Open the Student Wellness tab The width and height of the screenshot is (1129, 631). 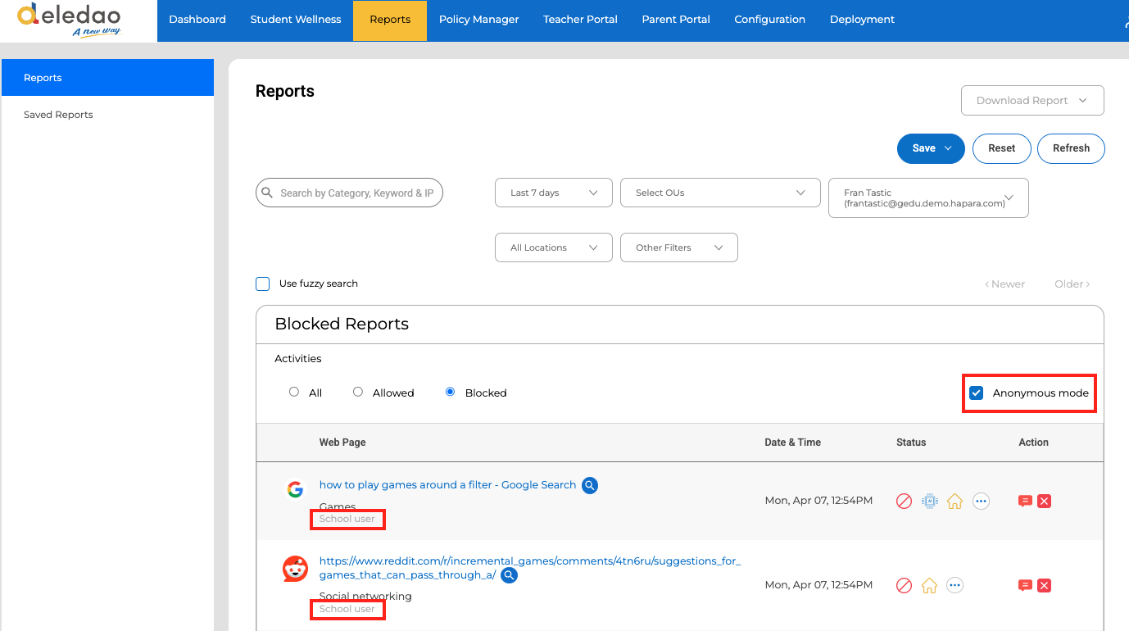click(296, 20)
